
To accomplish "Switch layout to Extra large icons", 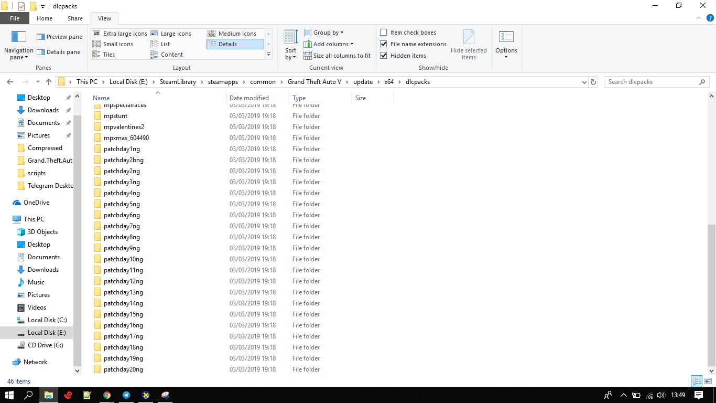I will click(120, 34).
